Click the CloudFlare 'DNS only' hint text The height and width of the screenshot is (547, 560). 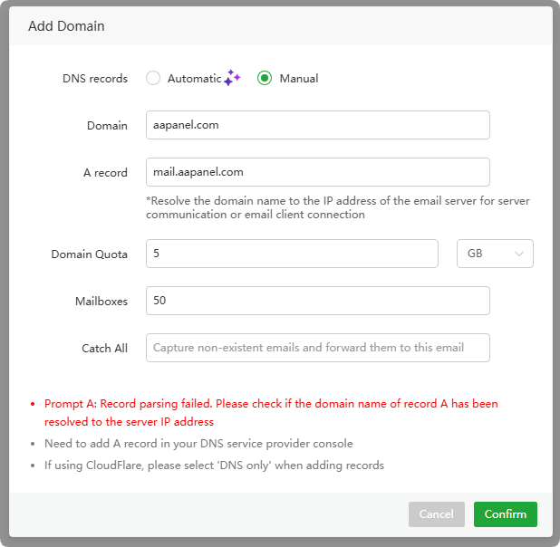pos(214,465)
